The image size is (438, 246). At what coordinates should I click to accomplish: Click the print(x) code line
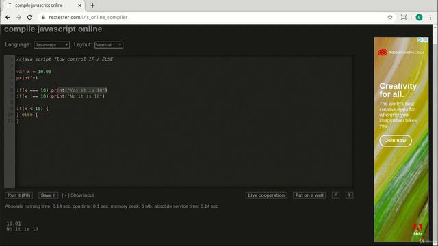coord(27,78)
